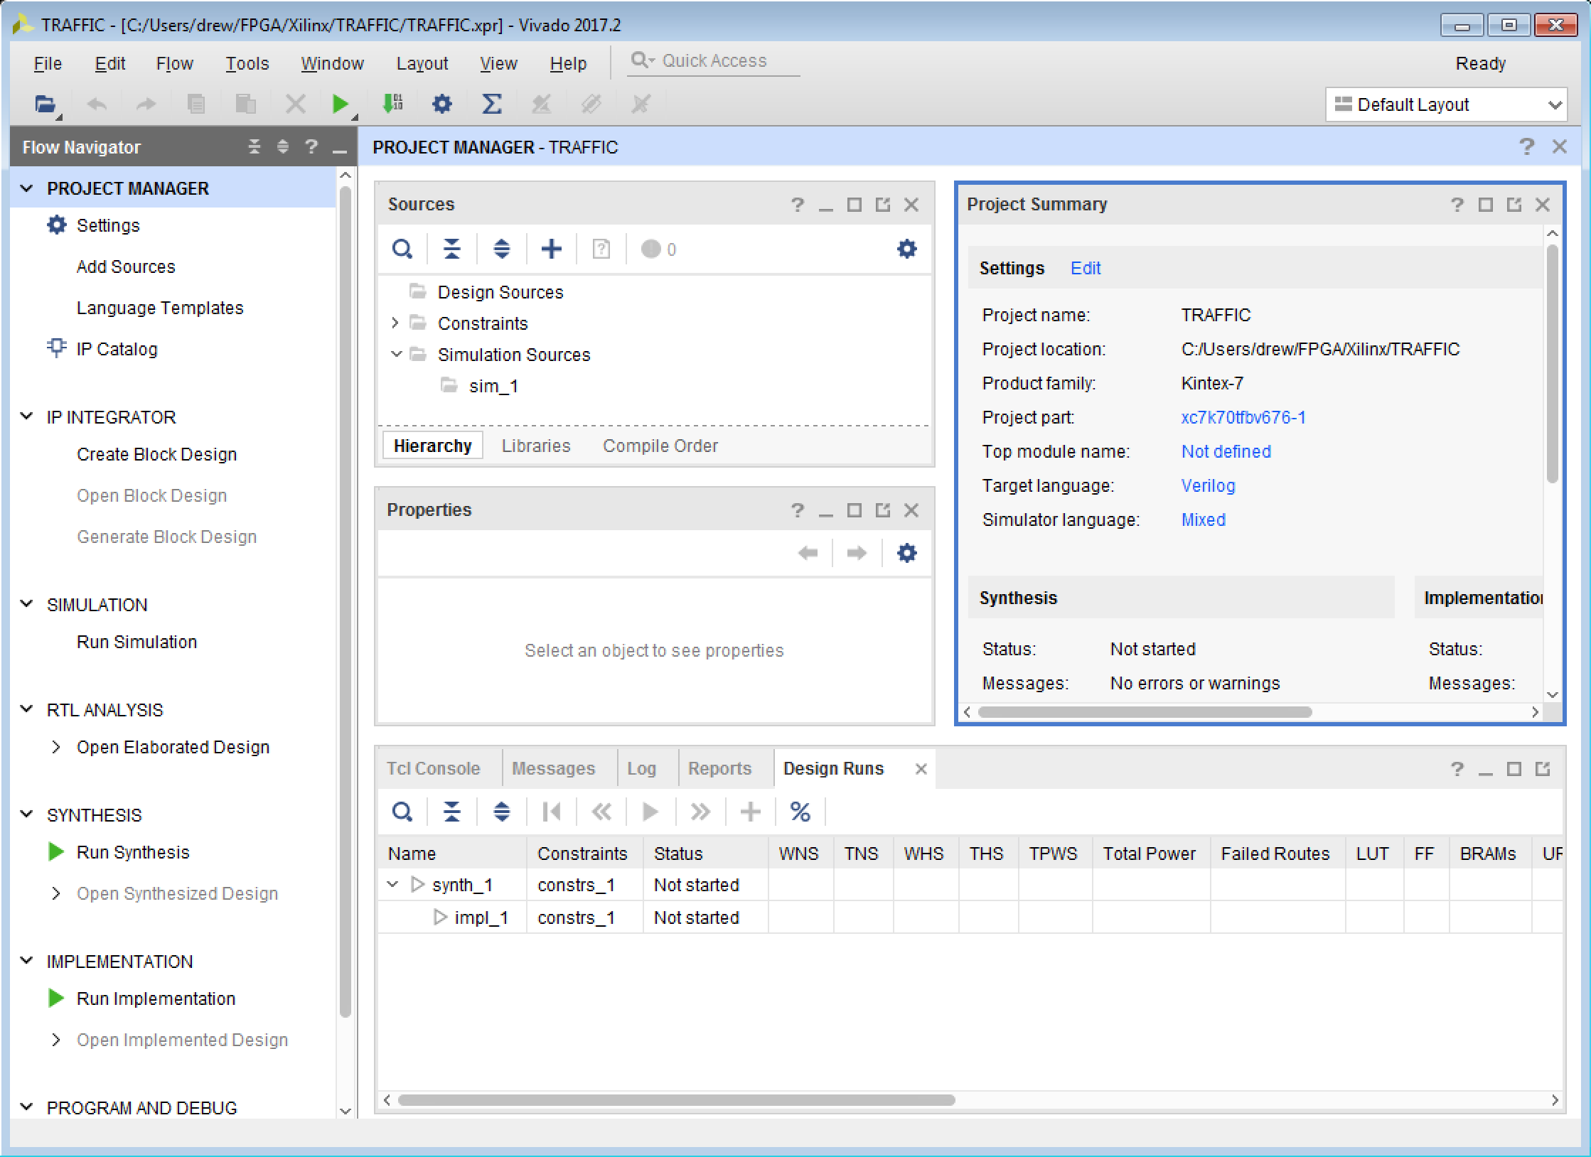Click the green Run flow toolbar icon
This screenshot has height=1157, width=1591.
point(341,104)
